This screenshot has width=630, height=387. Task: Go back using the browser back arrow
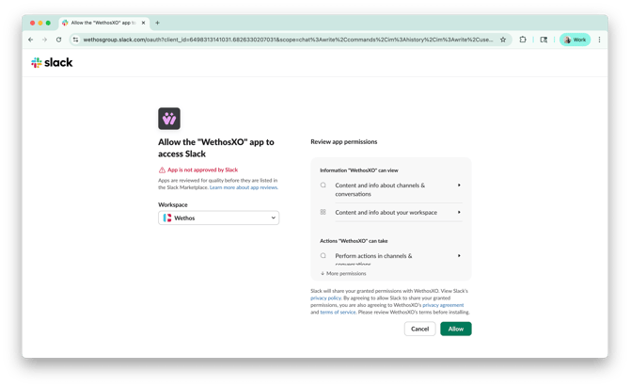click(30, 40)
